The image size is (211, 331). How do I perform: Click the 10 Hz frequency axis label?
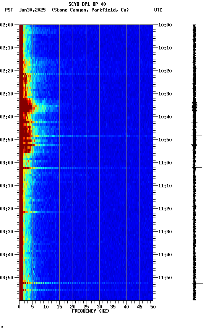tap(46, 307)
